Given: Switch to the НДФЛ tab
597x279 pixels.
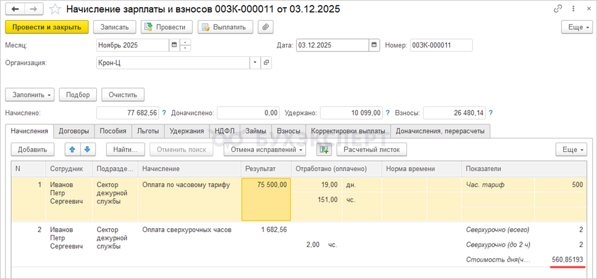Looking at the screenshot, I should [224, 131].
